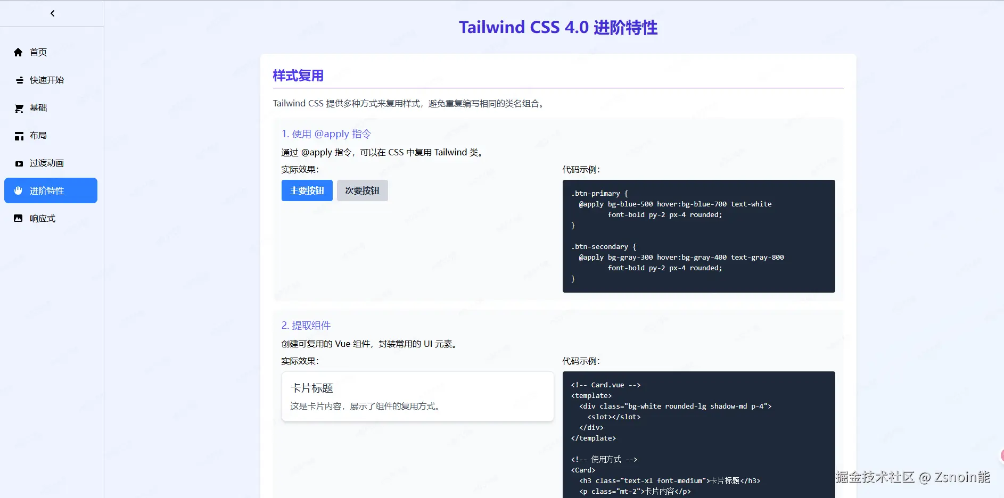Click the bg-gray-300 @apply code line
1004x498 pixels.
click(681, 258)
